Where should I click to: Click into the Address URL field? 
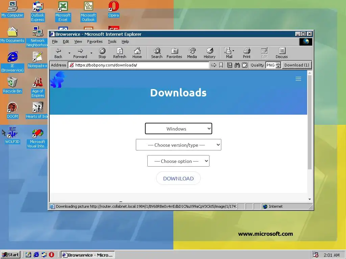(139, 65)
